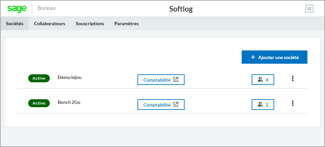Image resolution: width=325 pixels, height=147 pixels.
Task: Open the CC user avatar menu
Action: (x=309, y=9)
